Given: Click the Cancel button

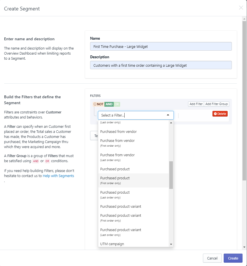Looking at the screenshot, I should (212, 258).
